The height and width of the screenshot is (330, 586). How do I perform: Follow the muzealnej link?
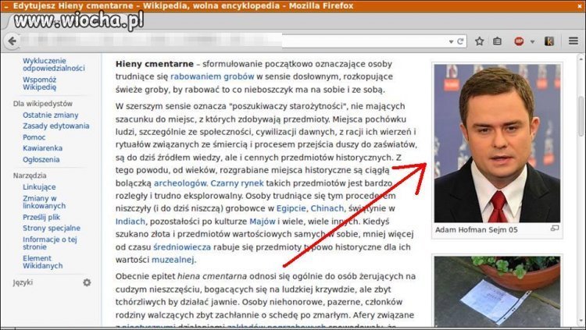pos(173,260)
